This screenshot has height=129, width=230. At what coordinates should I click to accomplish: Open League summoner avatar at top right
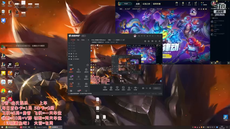(213, 3)
